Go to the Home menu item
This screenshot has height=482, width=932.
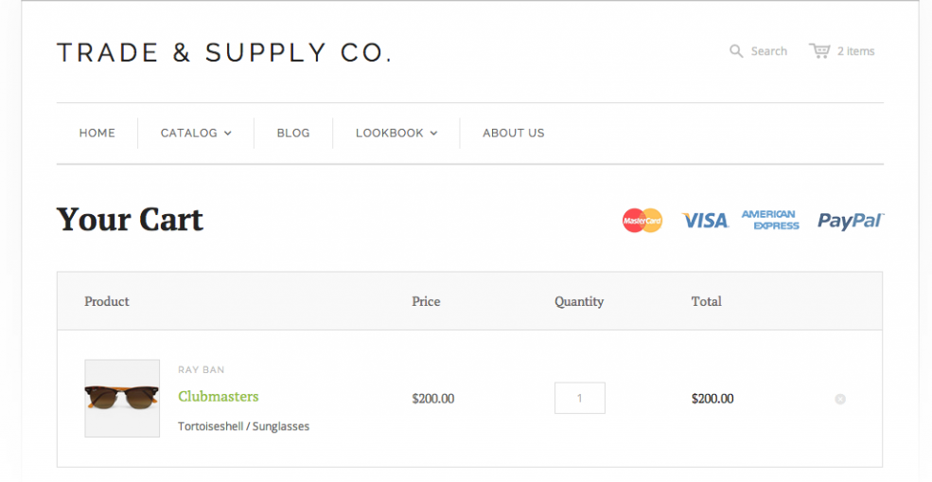click(97, 134)
